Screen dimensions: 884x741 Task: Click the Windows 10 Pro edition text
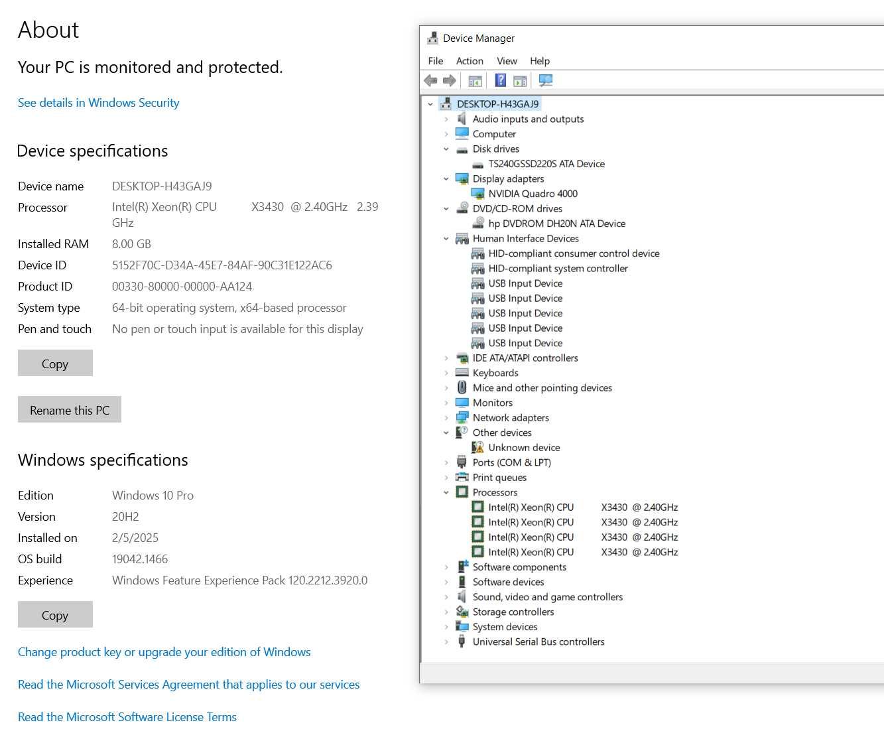pos(153,495)
